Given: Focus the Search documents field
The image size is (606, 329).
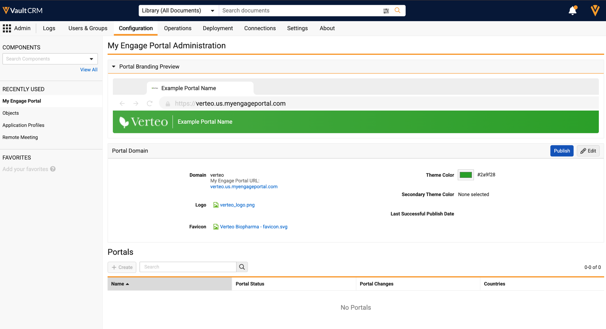Looking at the screenshot, I should 301,11.
